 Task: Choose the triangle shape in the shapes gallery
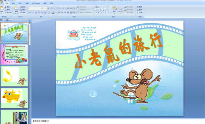pyautogui.click(x=98, y=10)
